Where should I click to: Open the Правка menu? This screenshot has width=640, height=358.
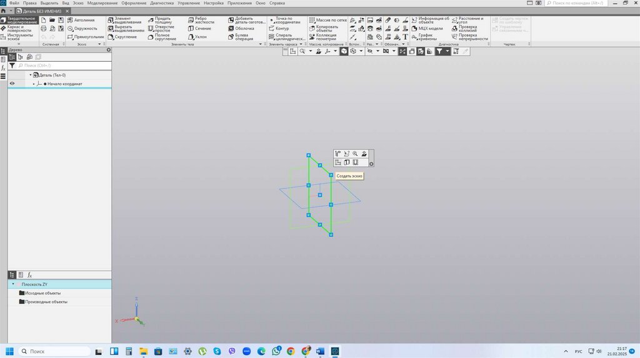[30, 3]
